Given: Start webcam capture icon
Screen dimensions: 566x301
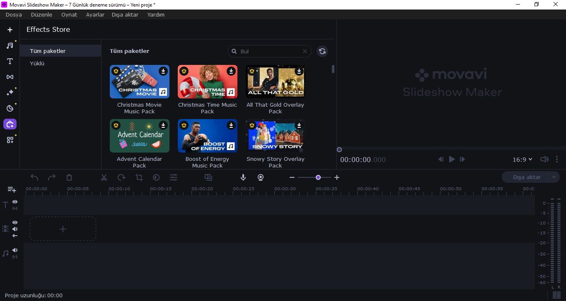Looking at the screenshot, I should 261,177.
